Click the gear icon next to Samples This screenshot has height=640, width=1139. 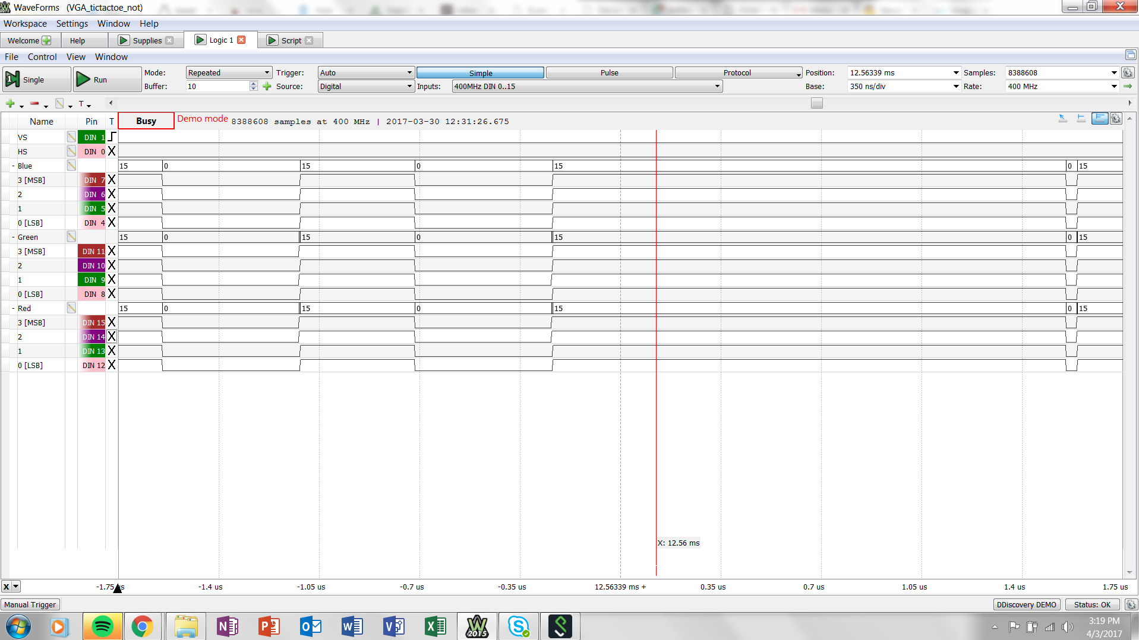[1128, 72]
